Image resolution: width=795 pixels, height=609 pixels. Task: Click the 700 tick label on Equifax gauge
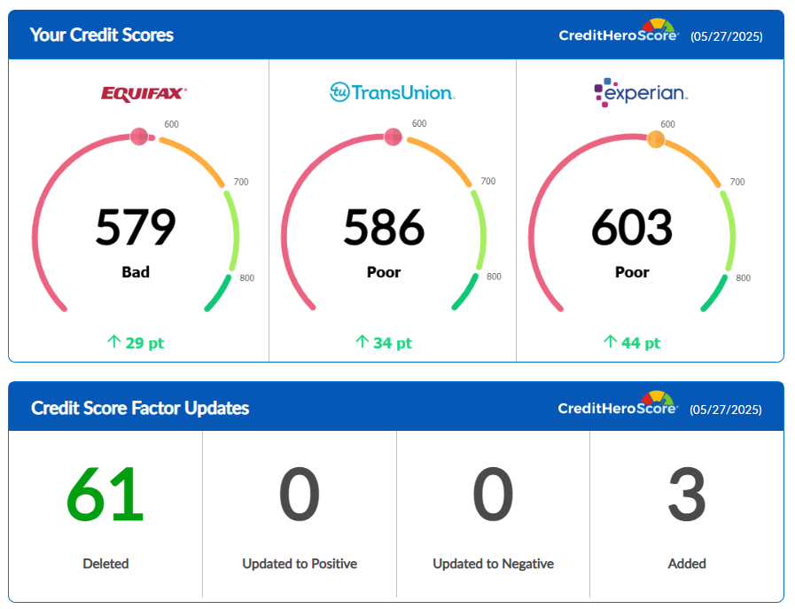pyautogui.click(x=241, y=182)
